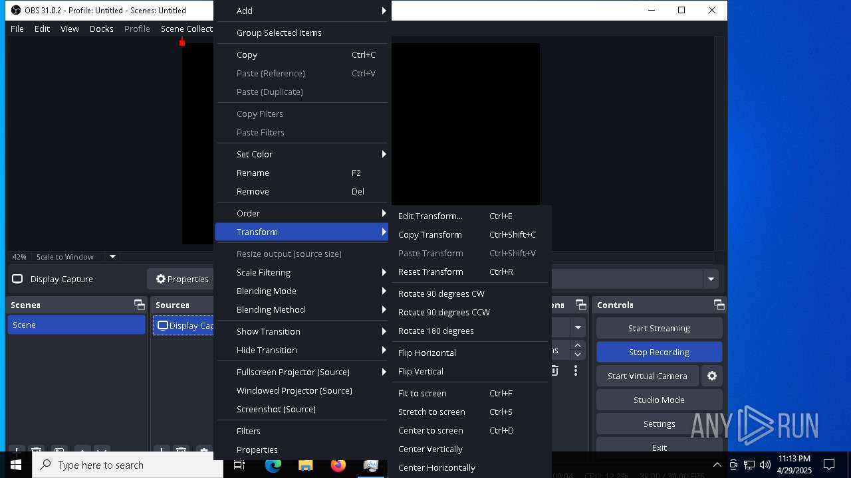This screenshot has width=851, height=478.
Task: Expand the Hide Transition submenu
Action: coord(302,350)
